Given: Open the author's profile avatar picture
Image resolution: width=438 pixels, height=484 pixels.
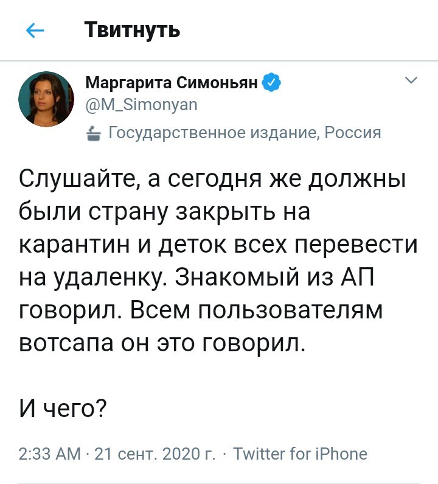Looking at the screenshot, I should 46,99.
